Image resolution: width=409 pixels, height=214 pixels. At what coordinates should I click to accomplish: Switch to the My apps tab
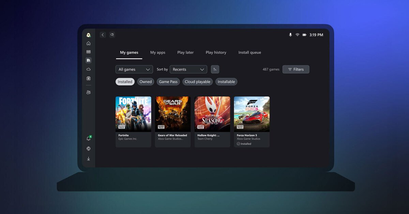(x=157, y=52)
